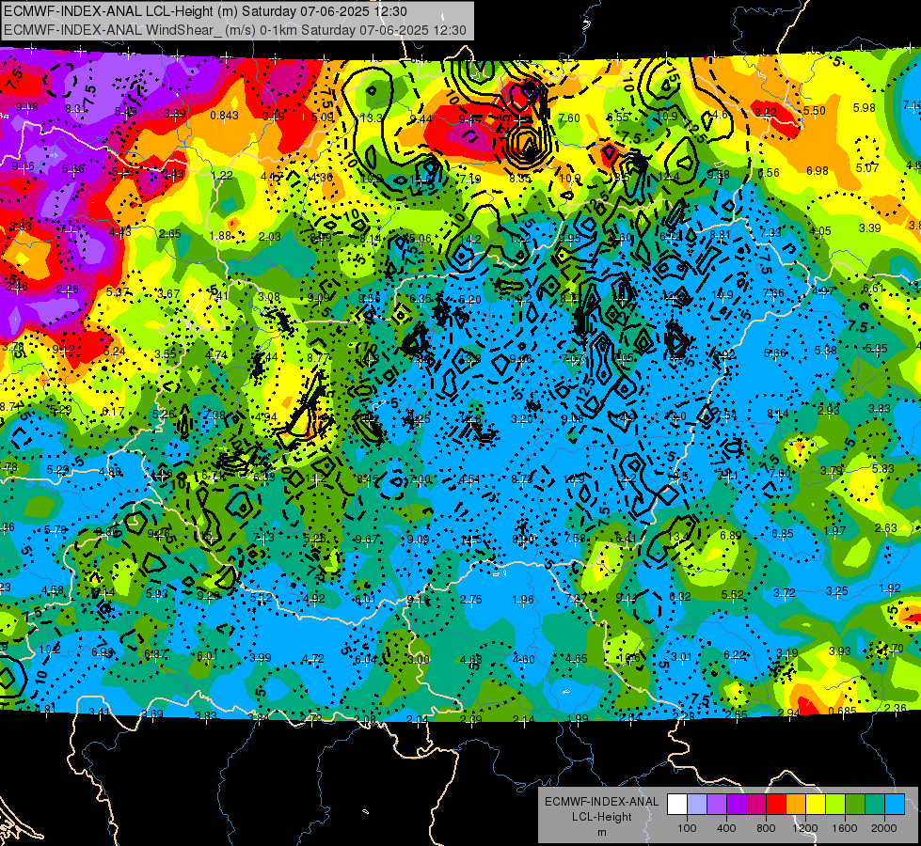Click the 'WindShear_ (m/s) 0-1km' title line
The image size is (921, 846).
pos(235,30)
